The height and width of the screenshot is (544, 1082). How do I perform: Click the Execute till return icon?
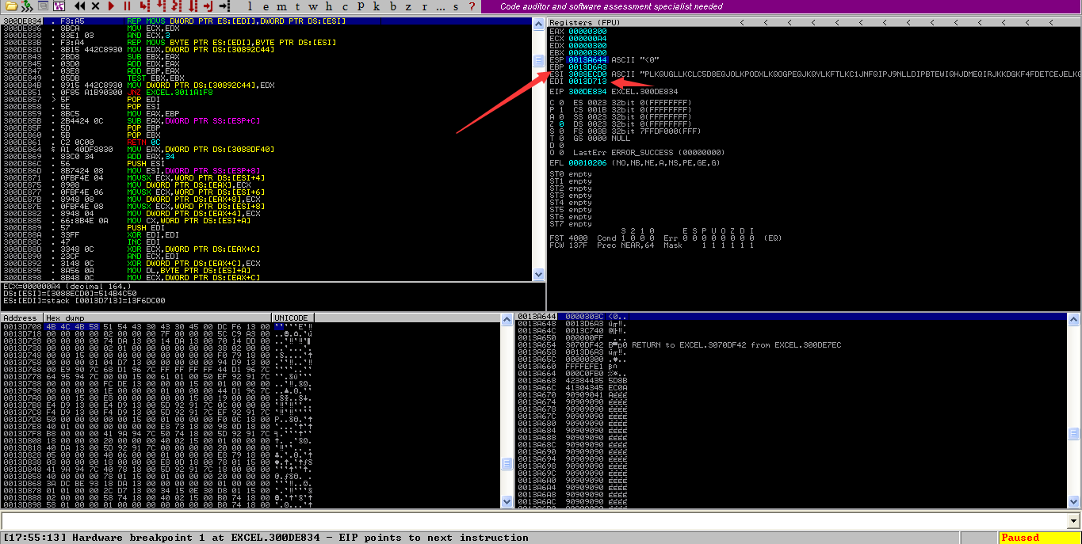tap(208, 6)
